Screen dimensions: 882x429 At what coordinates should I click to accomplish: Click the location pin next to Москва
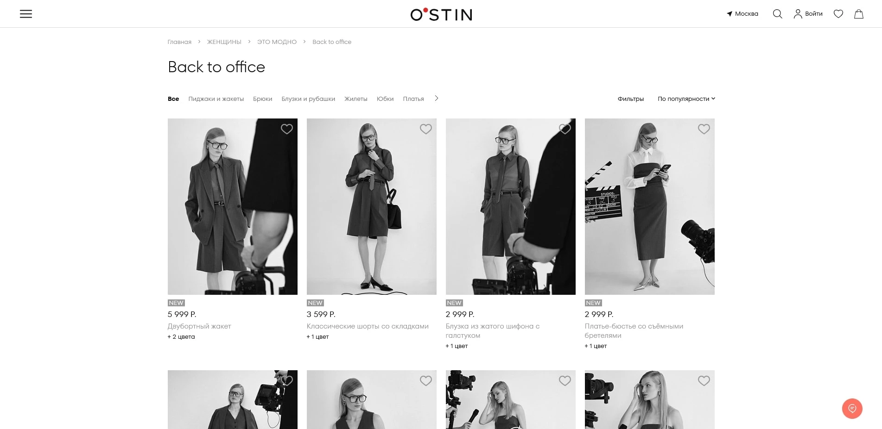coord(730,14)
